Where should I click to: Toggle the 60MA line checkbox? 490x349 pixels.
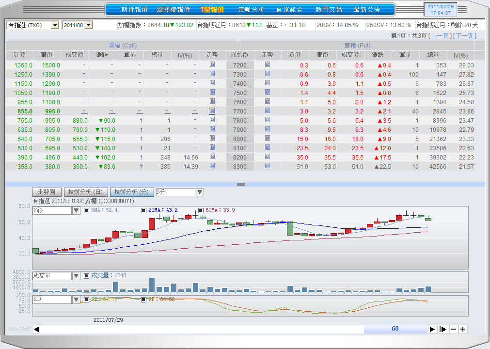pyautogui.click(x=201, y=210)
